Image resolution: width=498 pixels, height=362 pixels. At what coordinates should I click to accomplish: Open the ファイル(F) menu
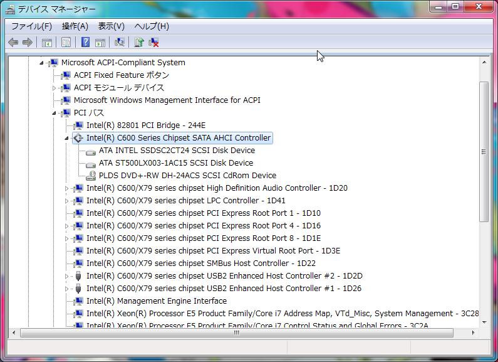(31, 26)
